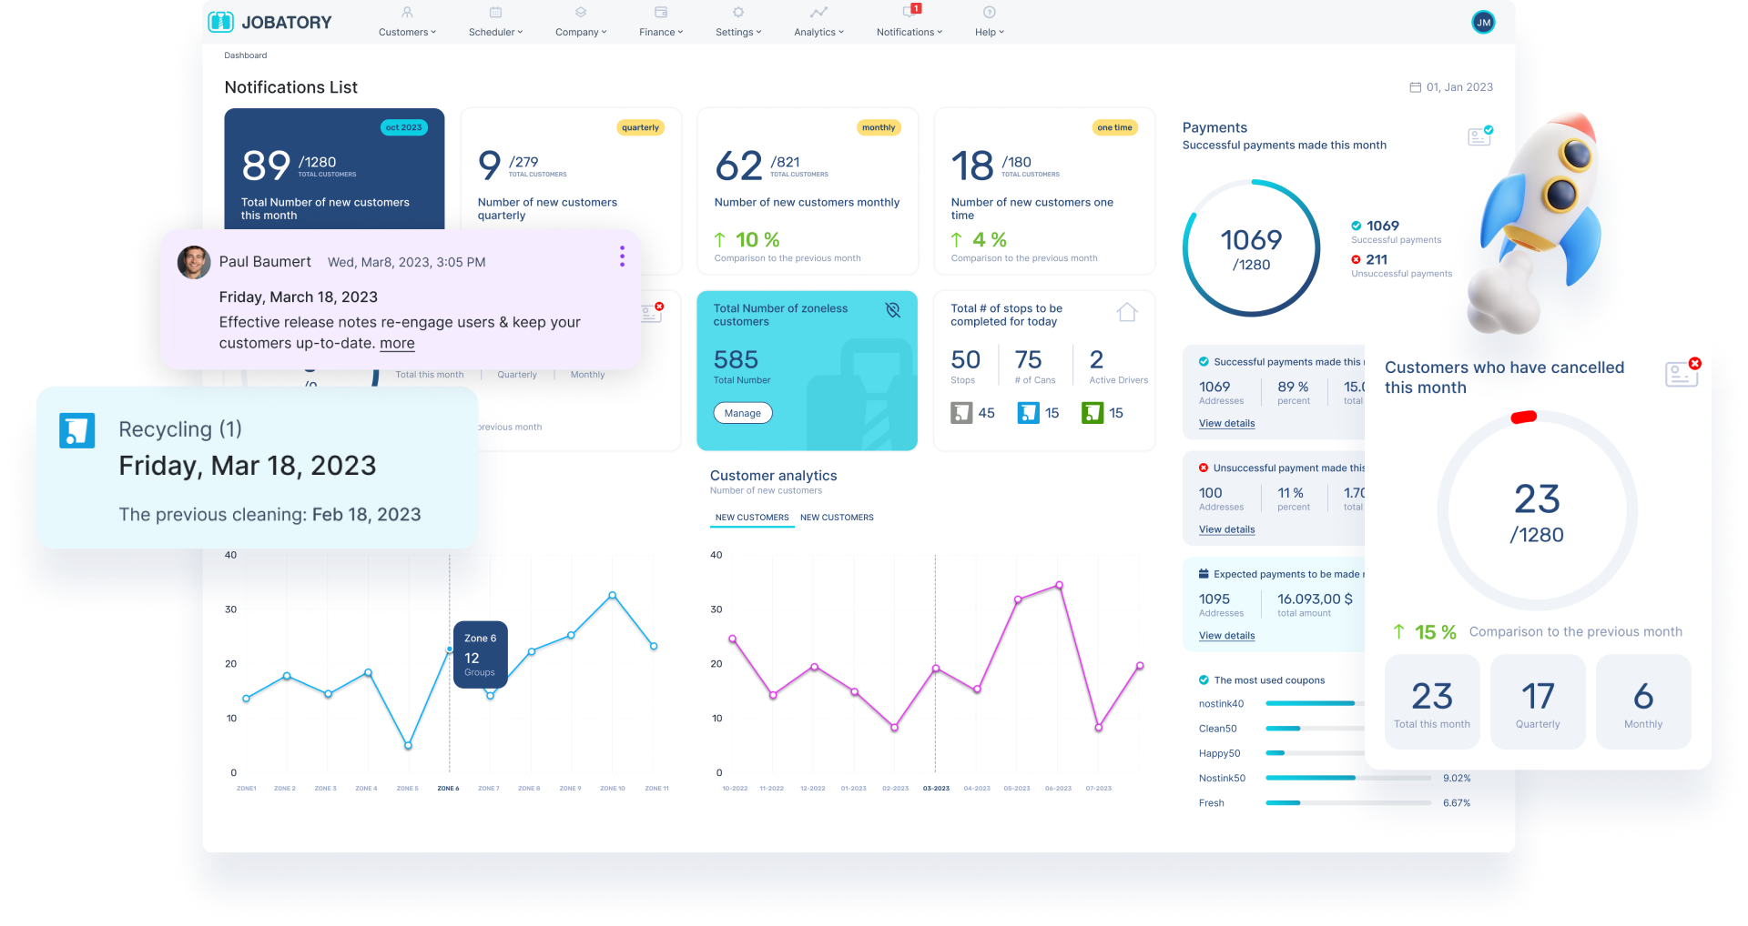Select the 'monthly' badge filter

coord(878,127)
